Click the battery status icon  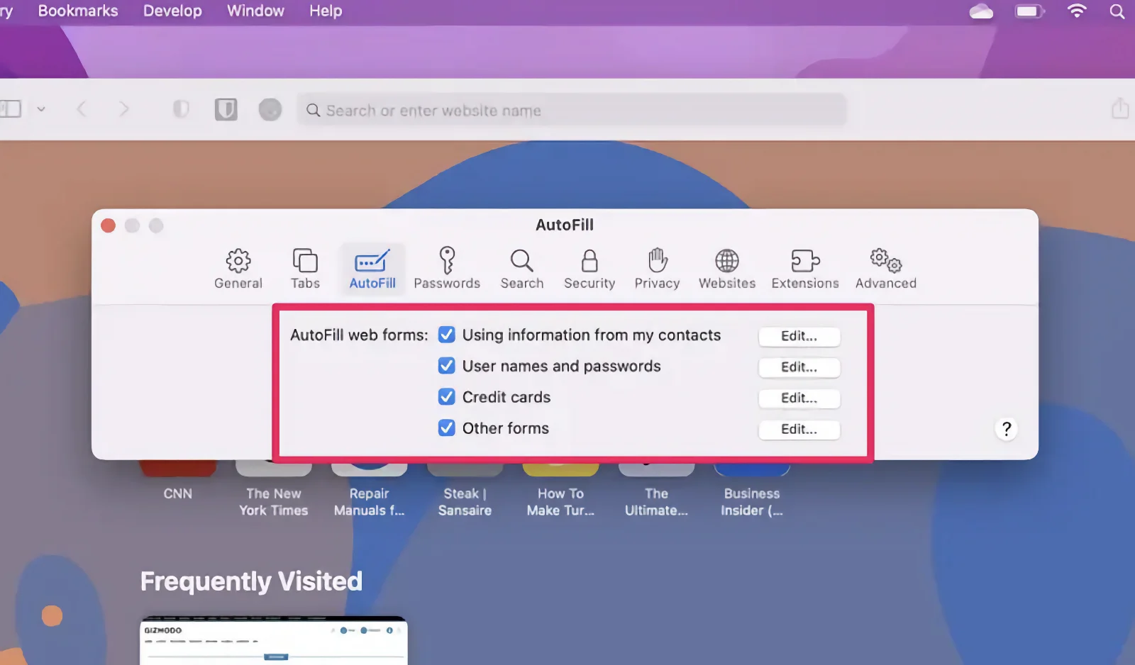click(x=1029, y=11)
